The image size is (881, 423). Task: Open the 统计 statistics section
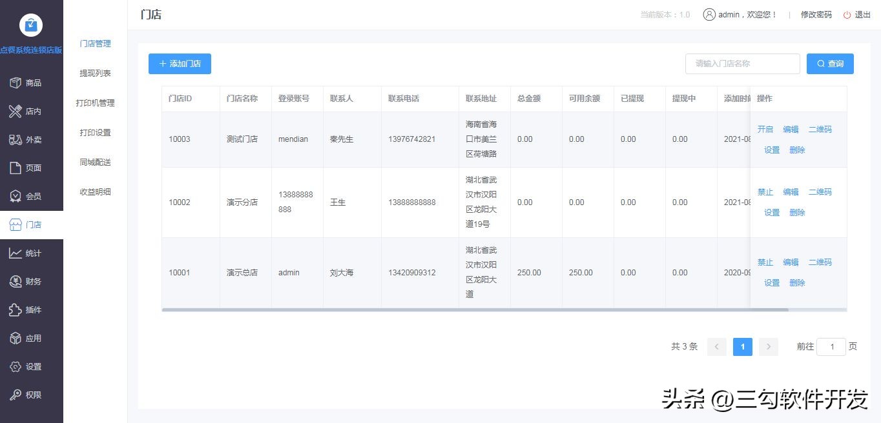pyautogui.click(x=32, y=253)
